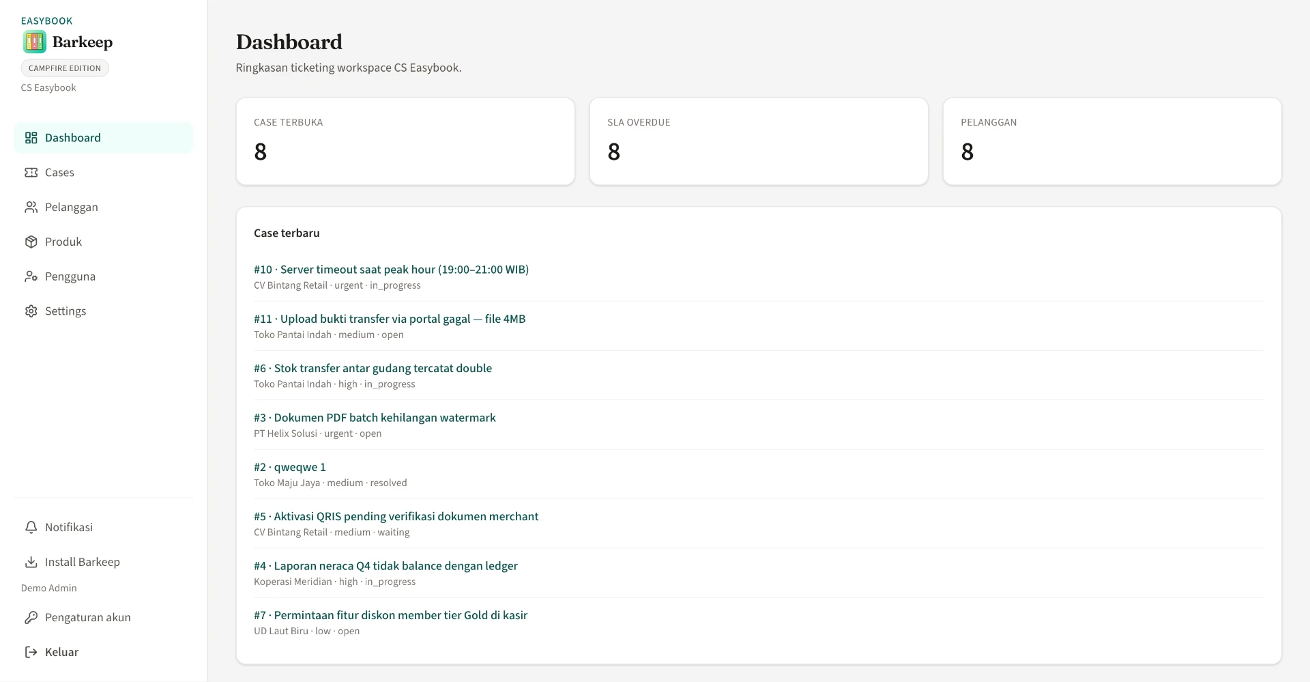
Task: Click the 'Demo Admin' user label
Action: 49,588
